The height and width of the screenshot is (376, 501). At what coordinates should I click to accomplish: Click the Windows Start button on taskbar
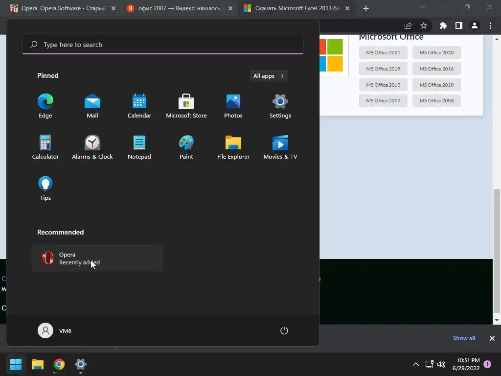(16, 364)
